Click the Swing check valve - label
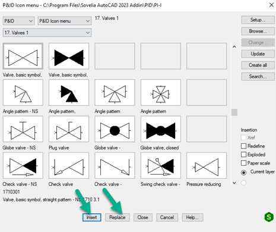 (160, 184)
